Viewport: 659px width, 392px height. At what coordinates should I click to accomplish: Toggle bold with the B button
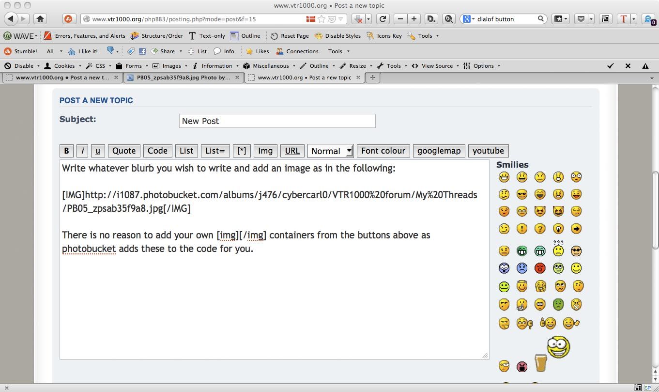pyautogui.click(x=66, y=151)
